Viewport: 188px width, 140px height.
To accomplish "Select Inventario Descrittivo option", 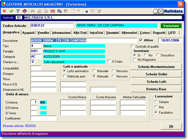I will pos(158,55).
